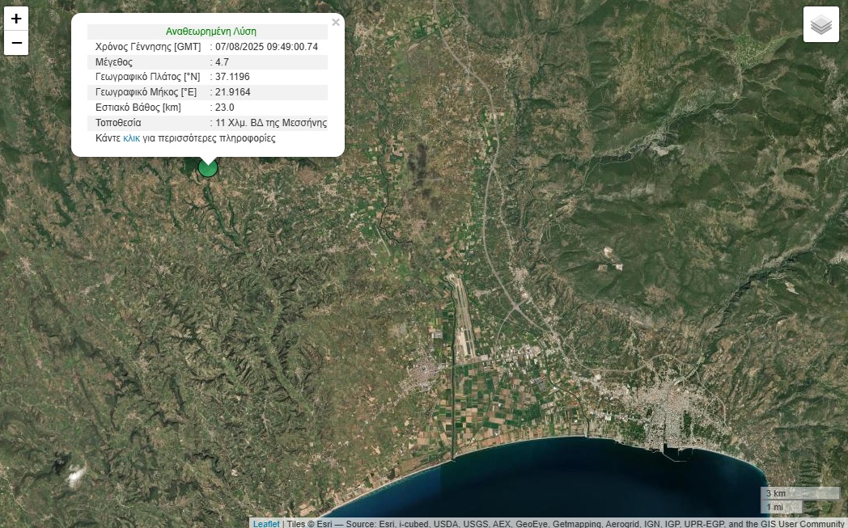Zoom in with the plus button
The image size is (848, 528).
click(16, 19)
